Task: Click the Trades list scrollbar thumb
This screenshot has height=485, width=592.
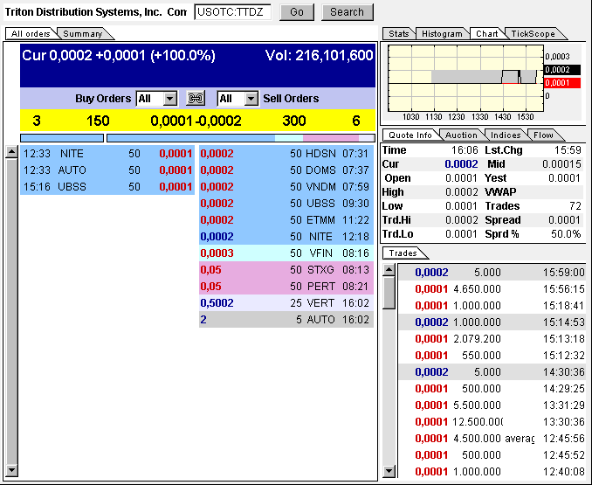Action: pos(389,294)
